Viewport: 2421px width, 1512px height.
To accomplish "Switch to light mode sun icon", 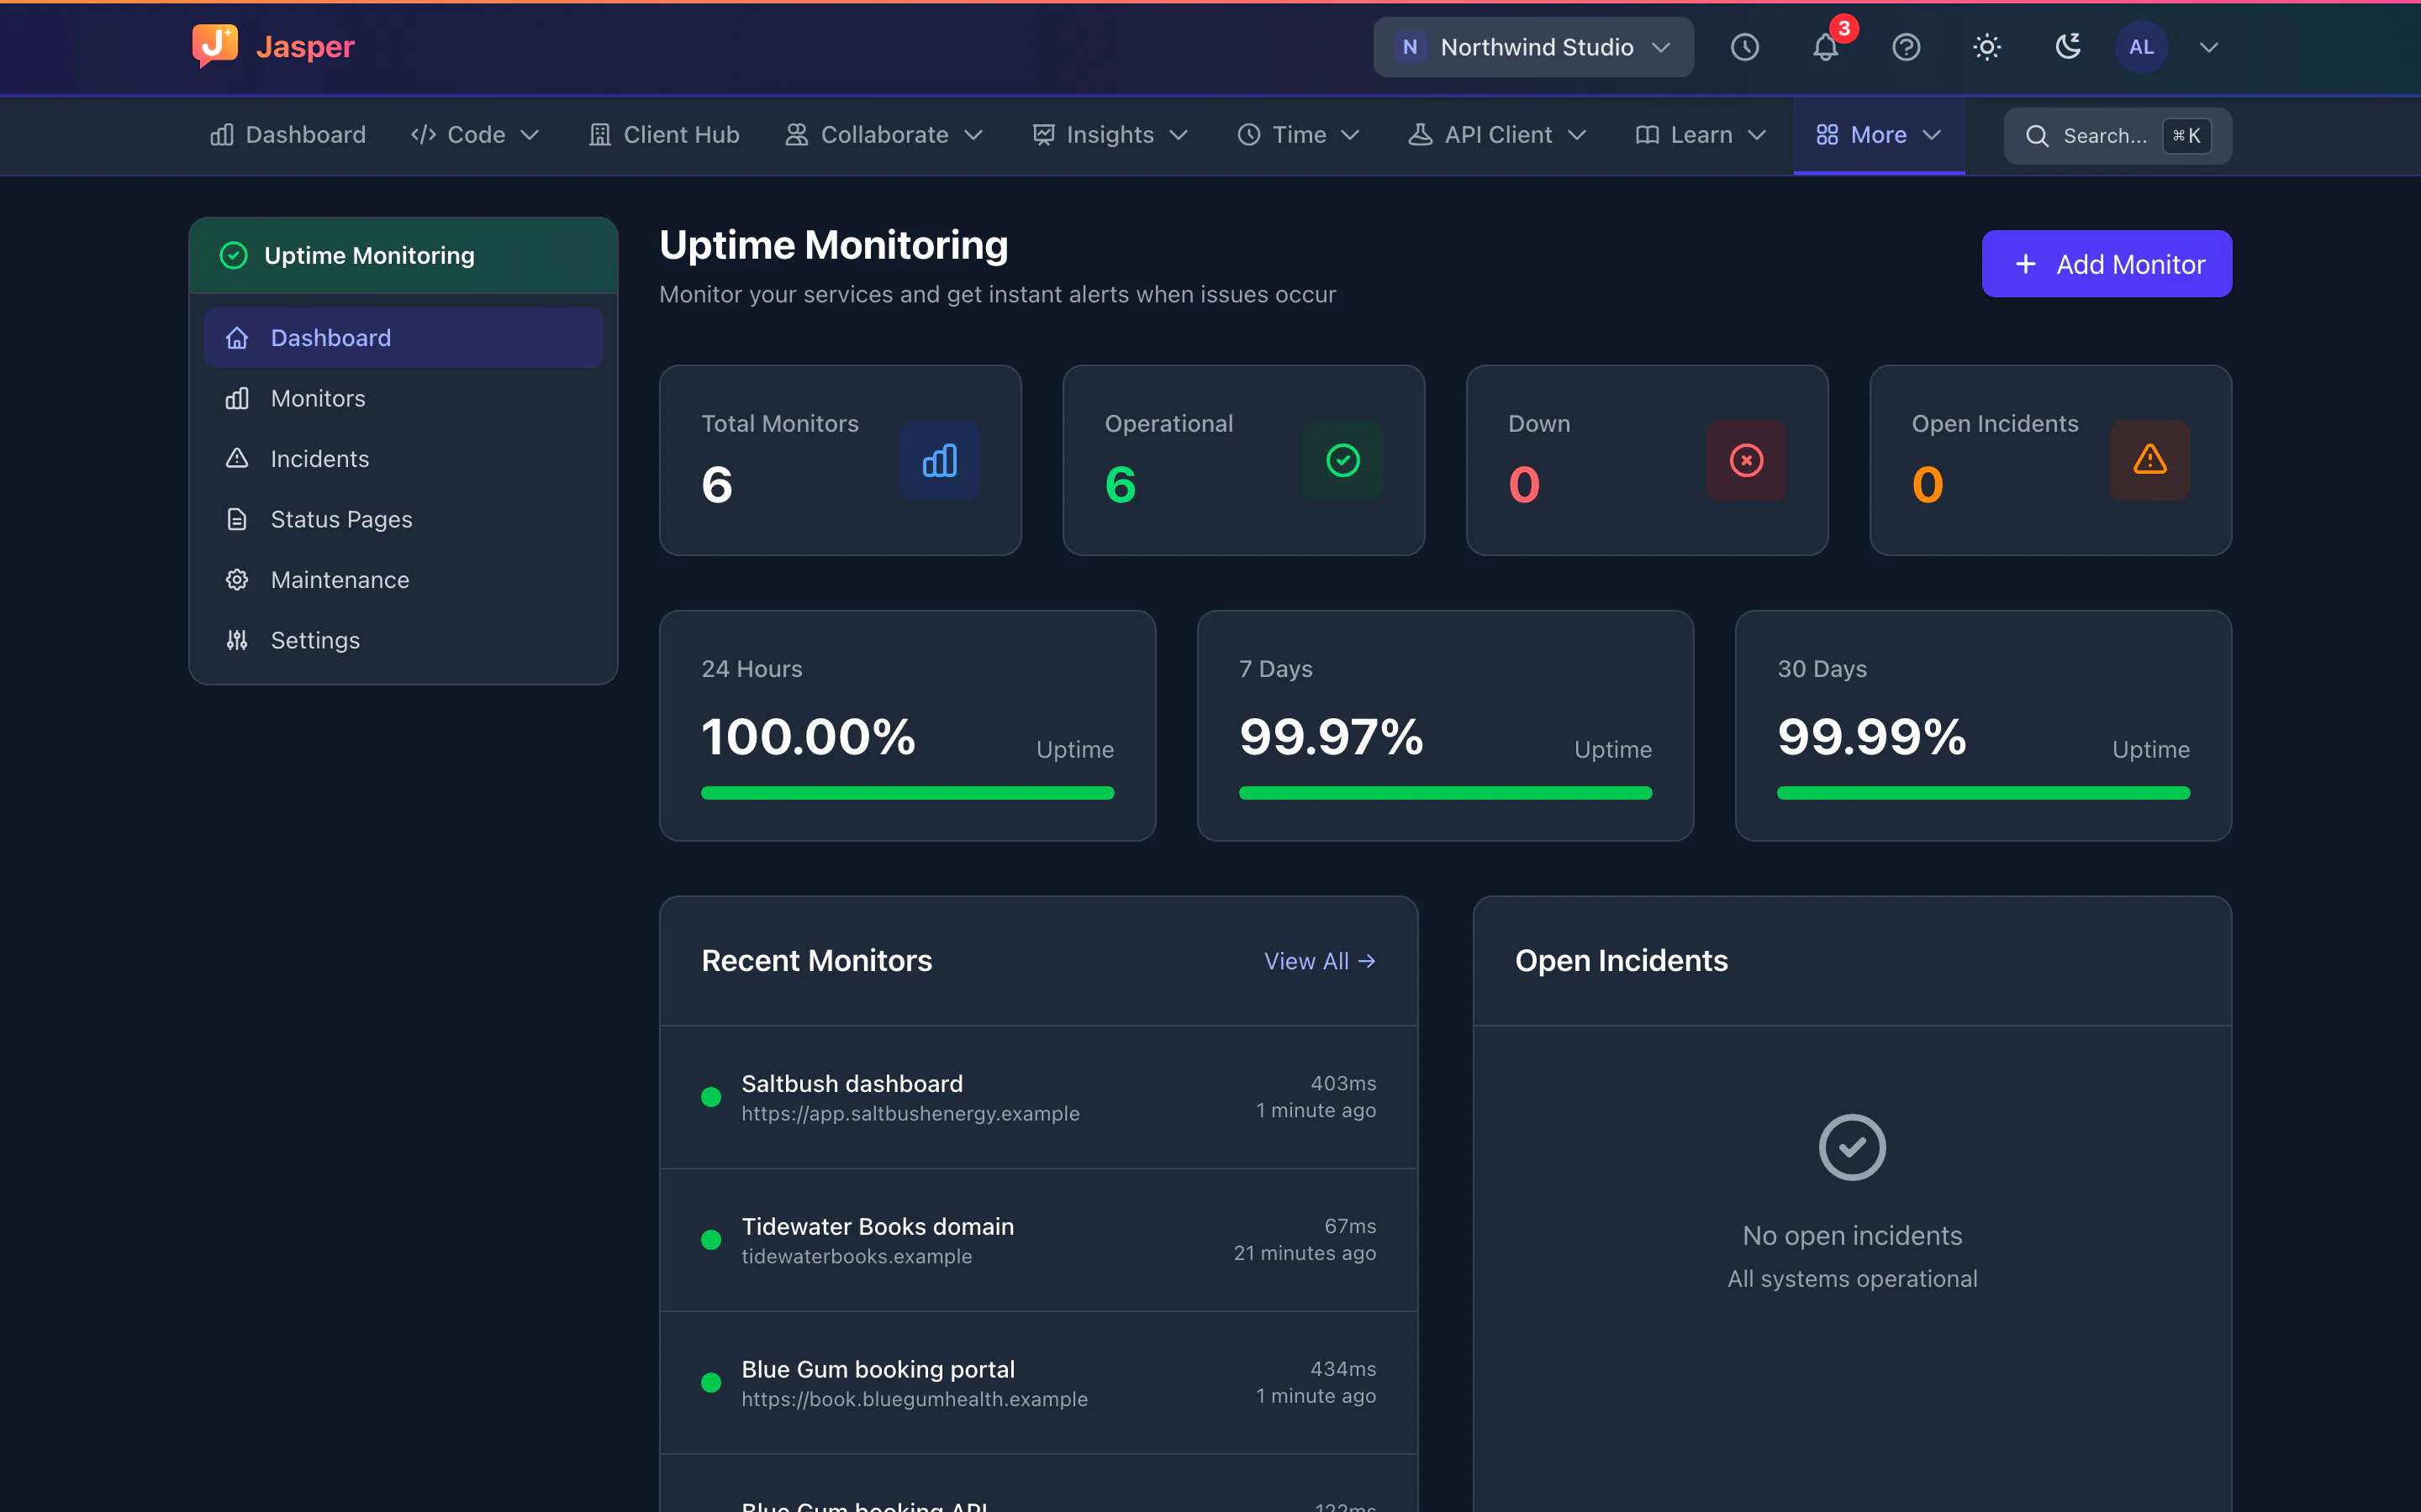I will point(1987,47).
